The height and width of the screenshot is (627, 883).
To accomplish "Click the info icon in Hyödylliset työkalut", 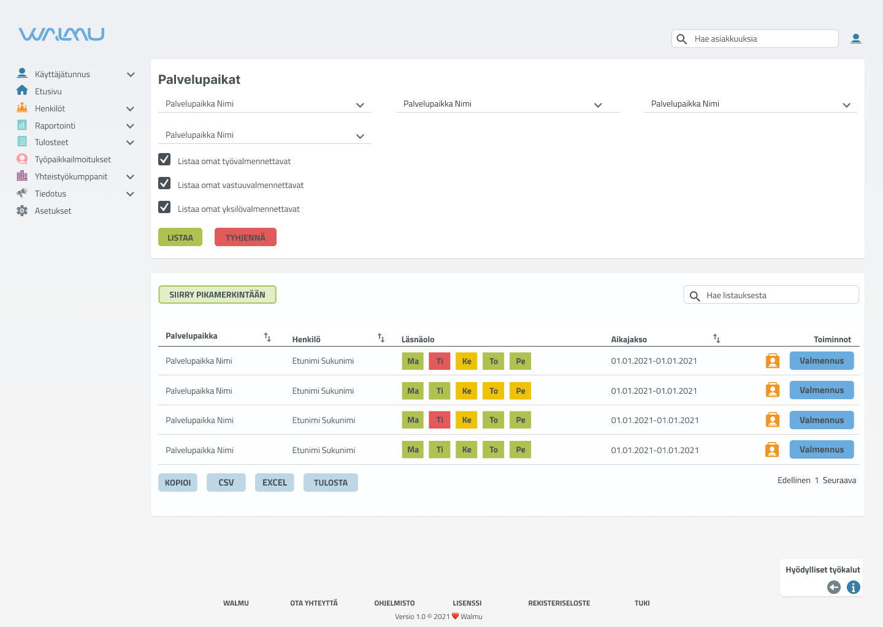I will click(853, 587).
